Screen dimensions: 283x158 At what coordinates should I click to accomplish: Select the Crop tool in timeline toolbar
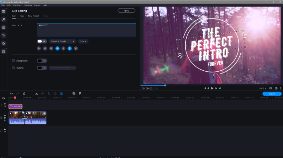click(x=49, y=94)
